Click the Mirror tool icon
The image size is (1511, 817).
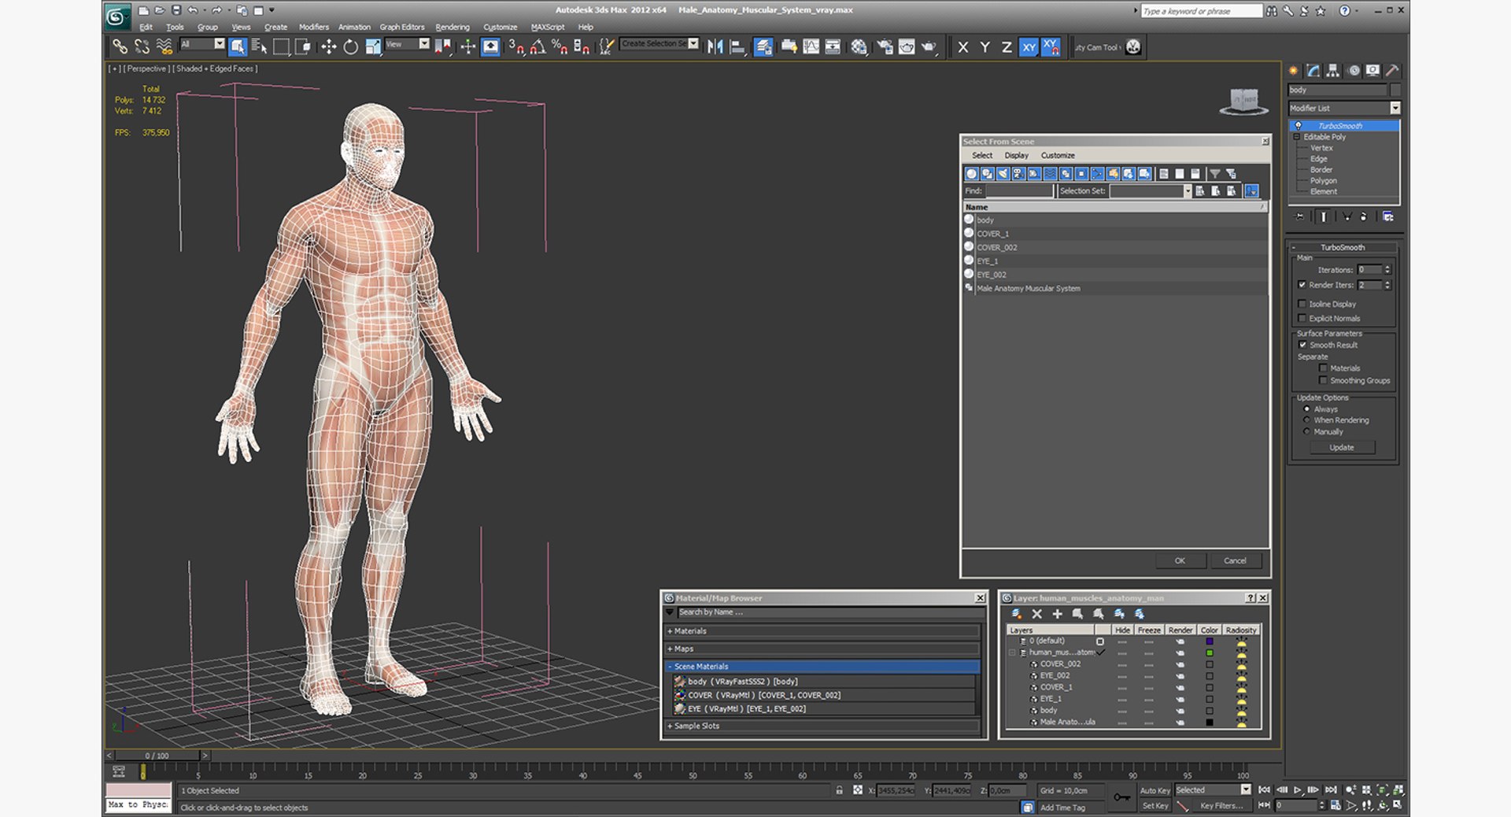(715, 47)
